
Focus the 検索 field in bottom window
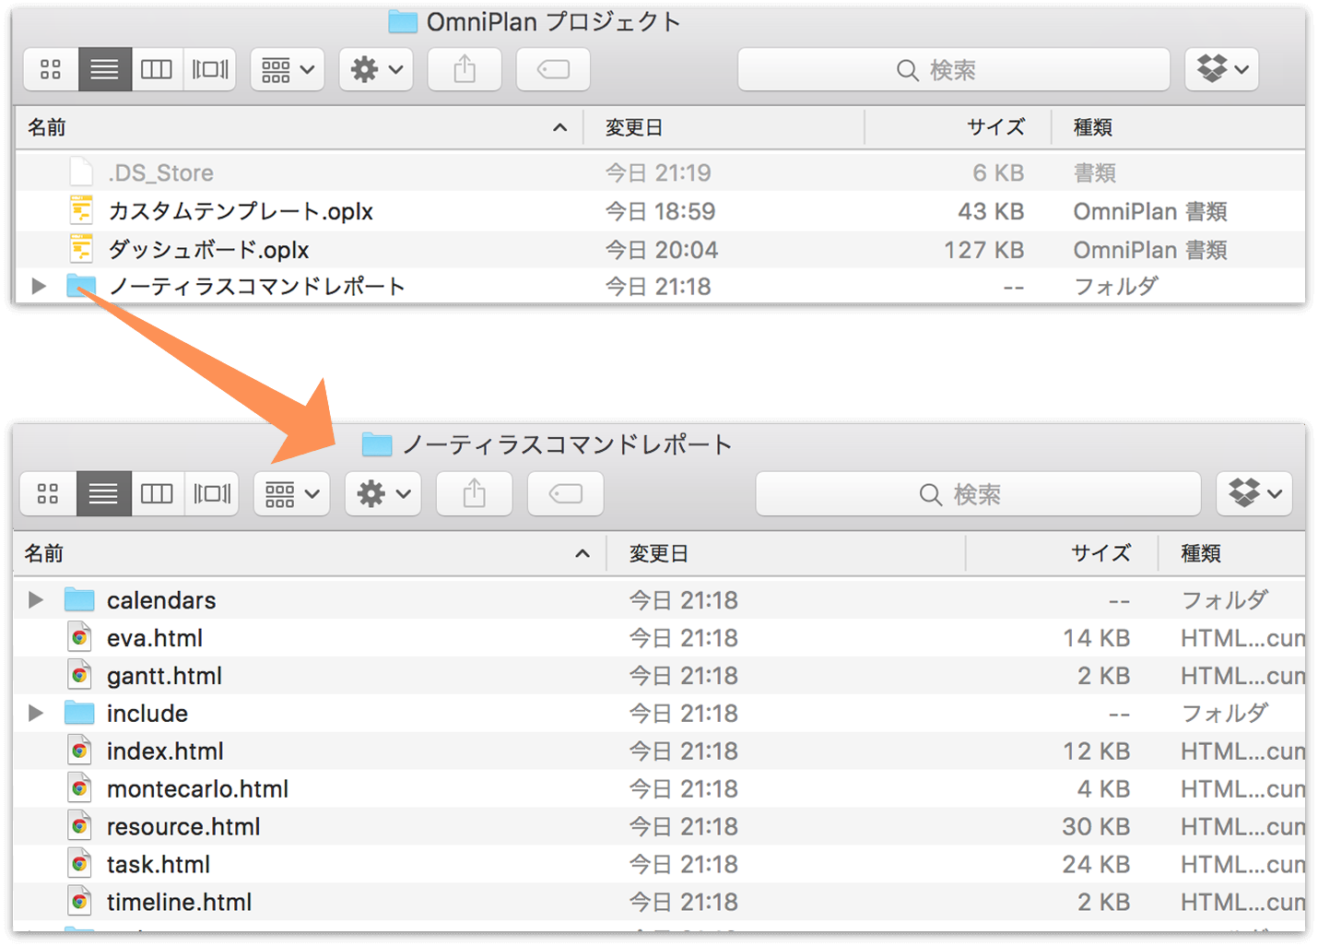pyautogui.click(x=978, y=494)
